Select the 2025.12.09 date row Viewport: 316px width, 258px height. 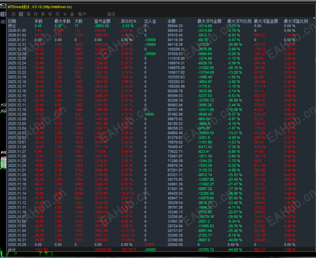17,114
